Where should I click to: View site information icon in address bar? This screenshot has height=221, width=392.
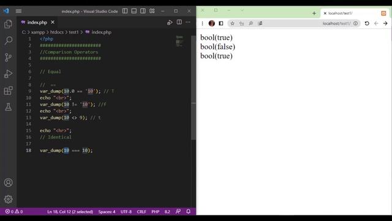click(355, 23)
